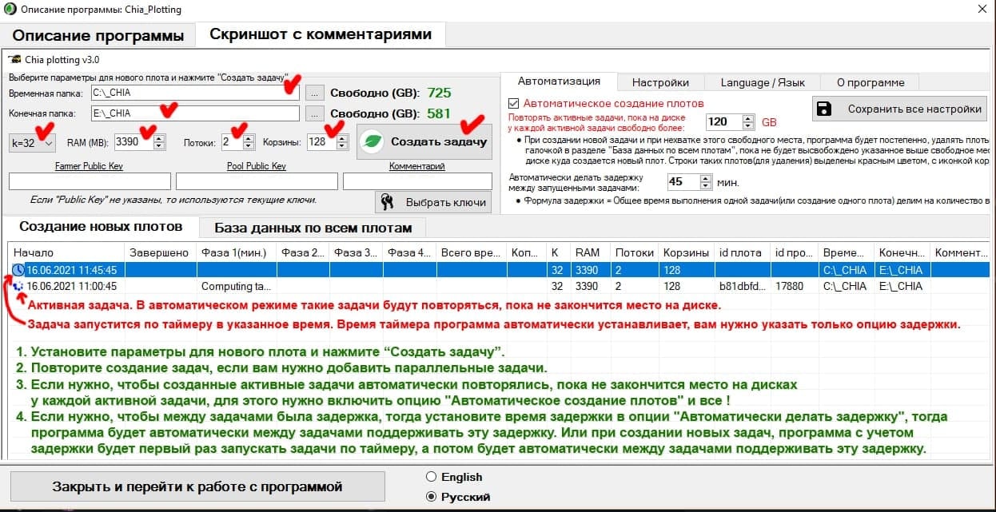Click the Потоки column header

tap(634, 252)
